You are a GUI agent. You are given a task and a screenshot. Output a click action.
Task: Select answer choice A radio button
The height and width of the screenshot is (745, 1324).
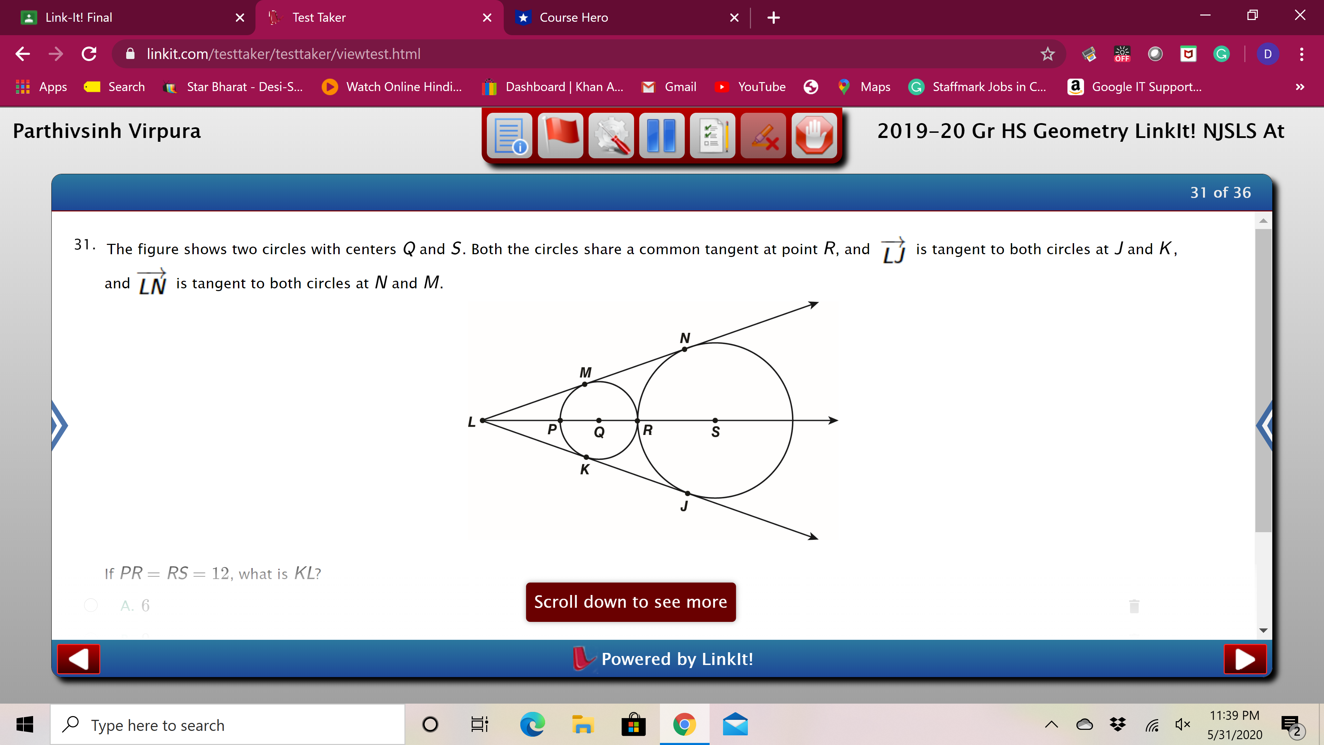pos(91,605)
